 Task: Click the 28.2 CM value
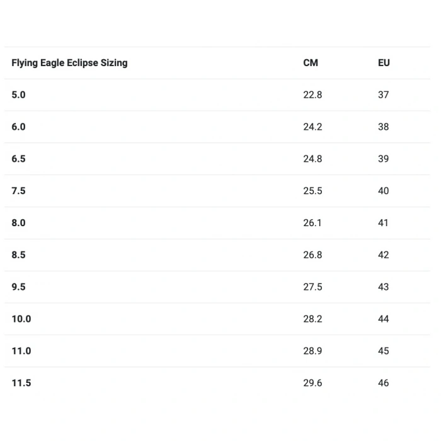click(x=312, y=319)
